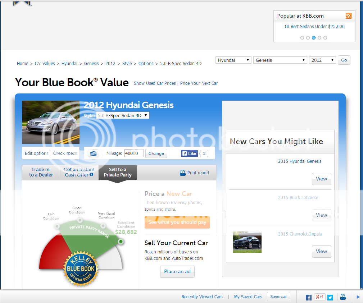The height and width of the screenshot is (303, 363).
Task: Open the 2012 breadcrumb link
Action: click(110, 63)
